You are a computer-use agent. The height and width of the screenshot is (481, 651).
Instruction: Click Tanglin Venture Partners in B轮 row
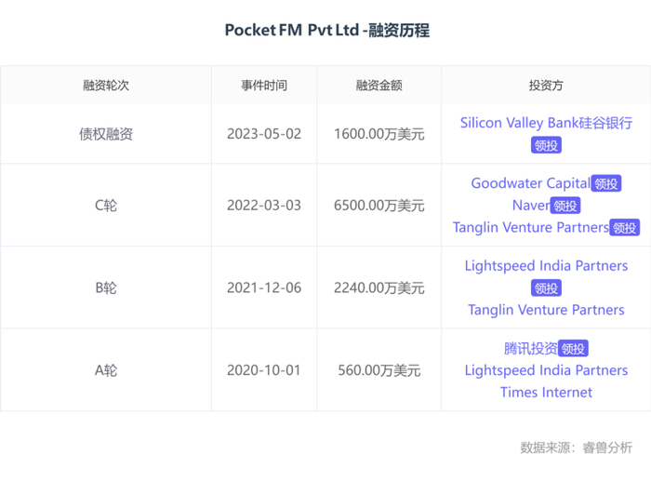click(x=546, y=310)
